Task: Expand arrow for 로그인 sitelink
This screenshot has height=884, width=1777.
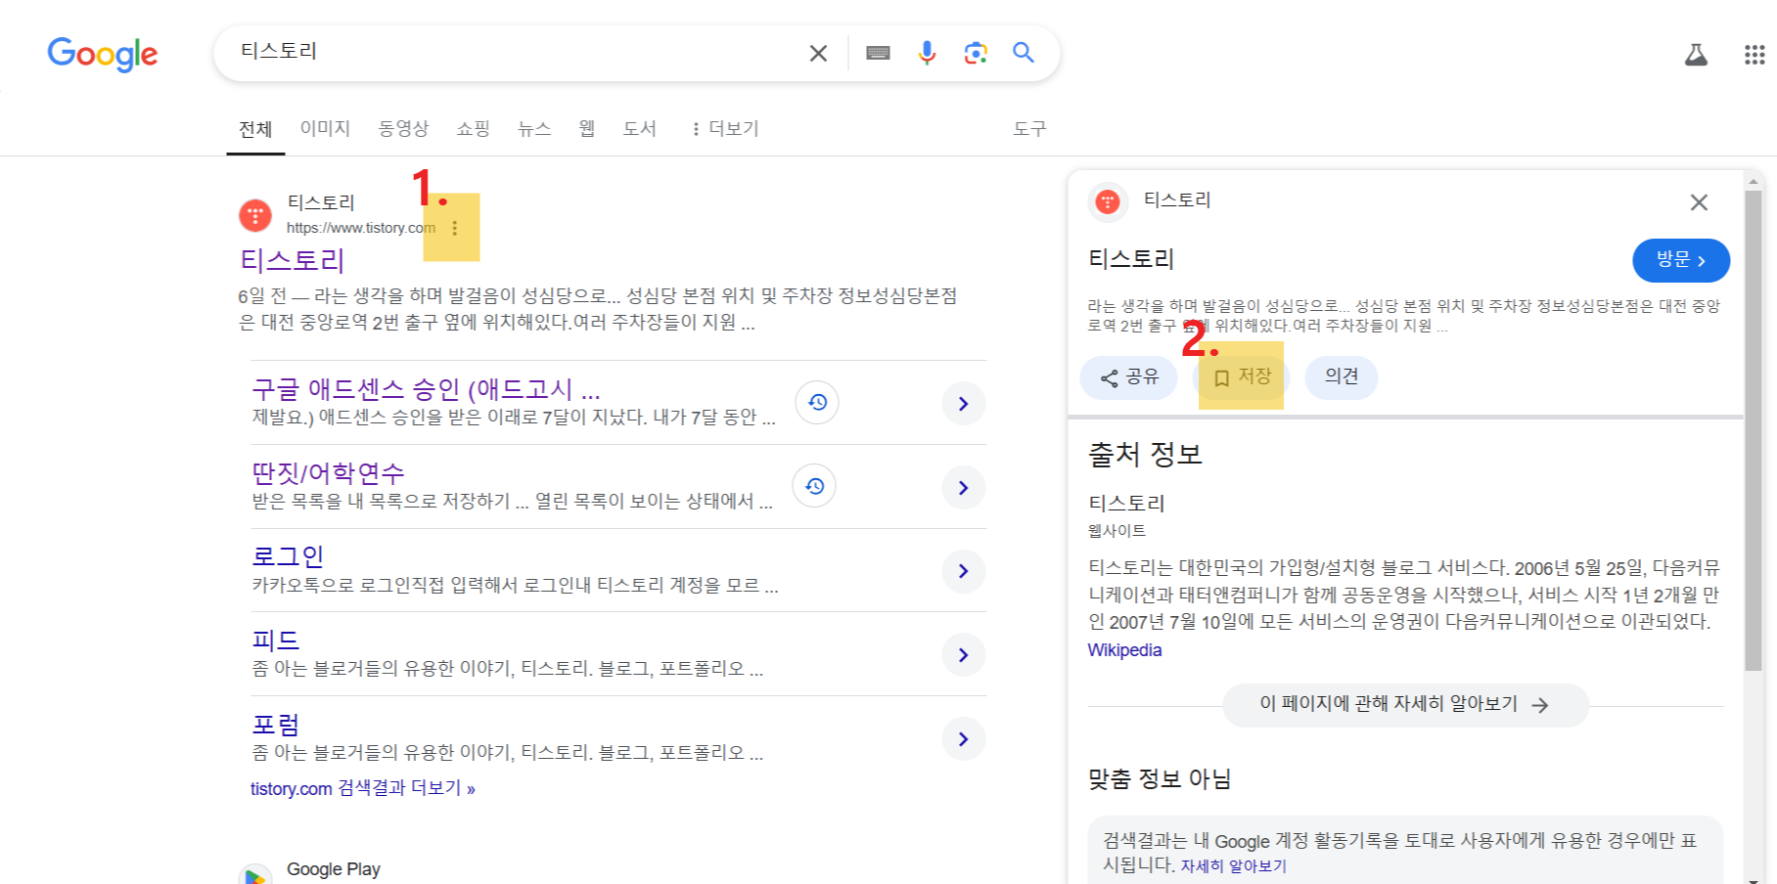Action: pos(964,571)
